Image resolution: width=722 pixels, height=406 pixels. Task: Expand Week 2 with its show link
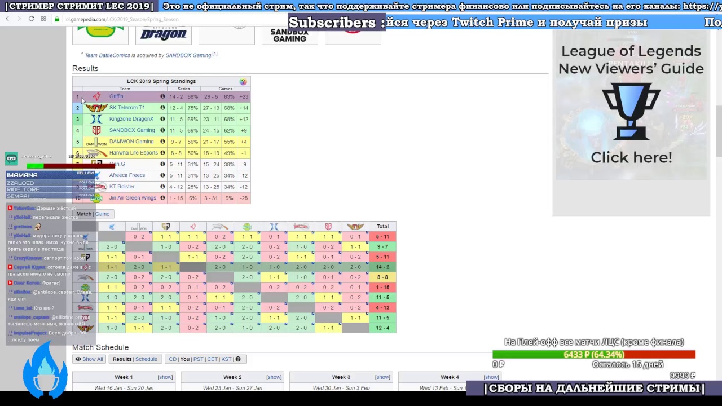[274, 377]
